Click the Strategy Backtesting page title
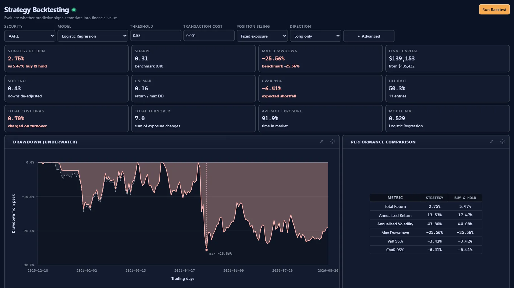 (x=36, y=10)
